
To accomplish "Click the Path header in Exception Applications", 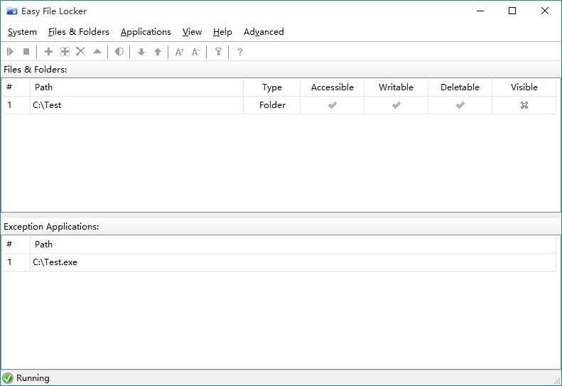I will pyautogui.click(x=293, y=245).
